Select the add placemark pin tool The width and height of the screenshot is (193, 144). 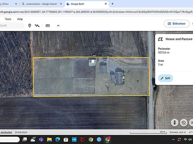click(x=29, y=26)
